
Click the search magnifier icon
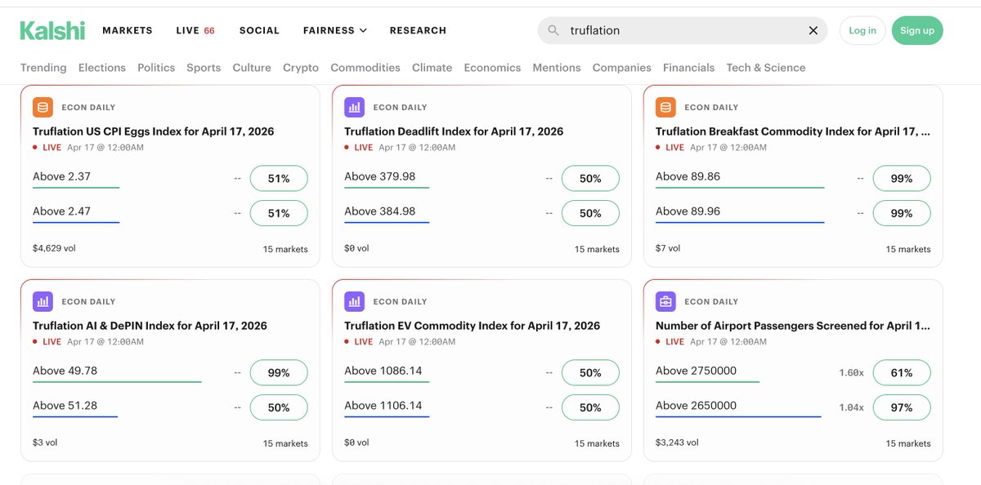[553, 30]
